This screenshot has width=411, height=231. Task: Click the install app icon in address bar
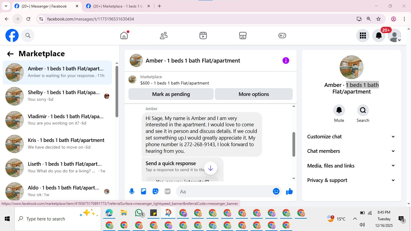359,19
